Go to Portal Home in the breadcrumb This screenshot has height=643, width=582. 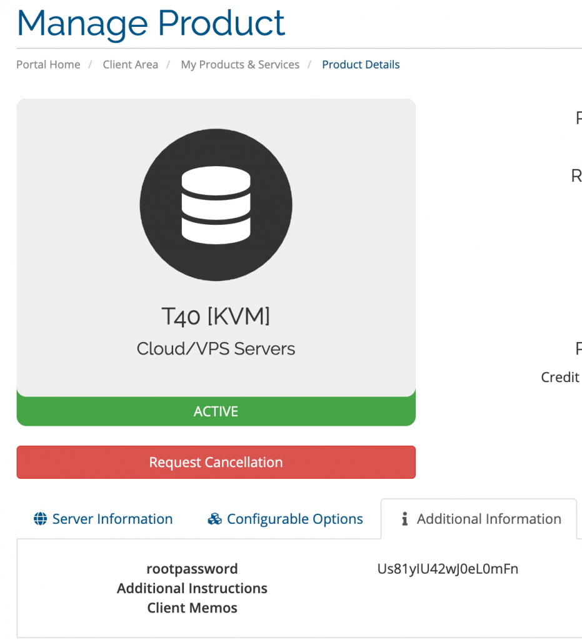48,65
